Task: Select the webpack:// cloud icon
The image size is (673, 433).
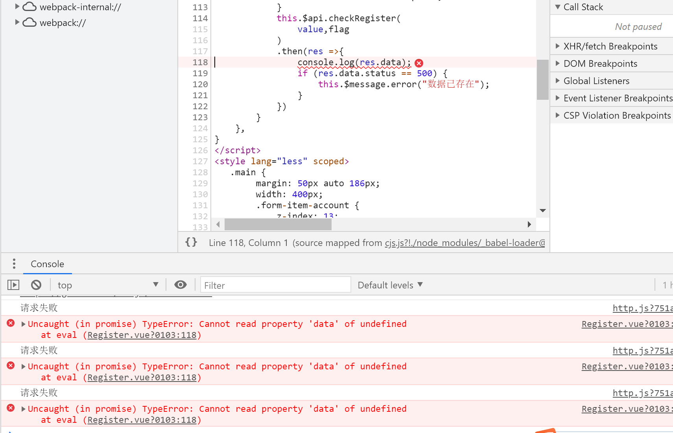Action: [30, 22]
